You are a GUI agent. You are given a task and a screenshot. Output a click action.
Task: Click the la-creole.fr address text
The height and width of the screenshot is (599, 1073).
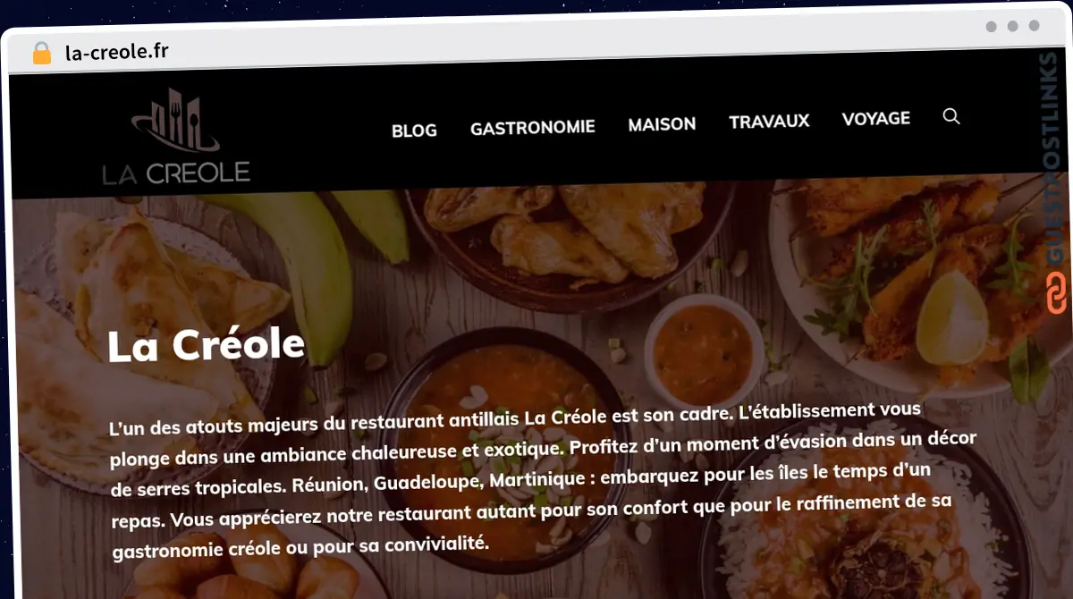[x=117, y=52]
